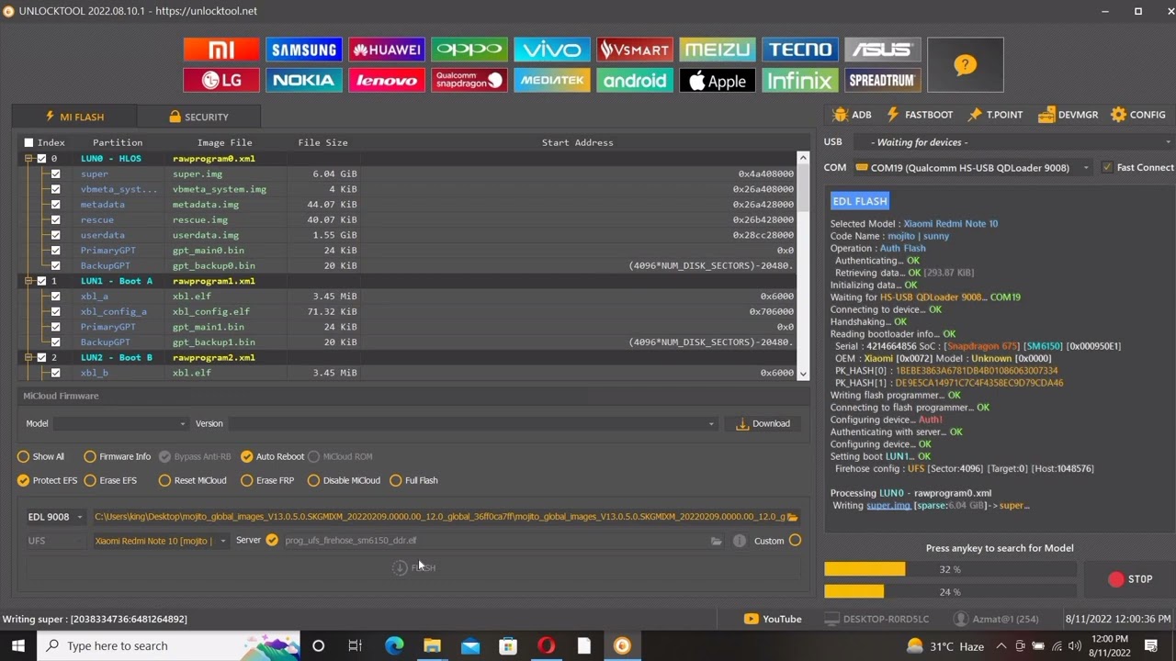Open the Apple brand section
This screenshot has width=1176, height=661.
click(718, 81)
